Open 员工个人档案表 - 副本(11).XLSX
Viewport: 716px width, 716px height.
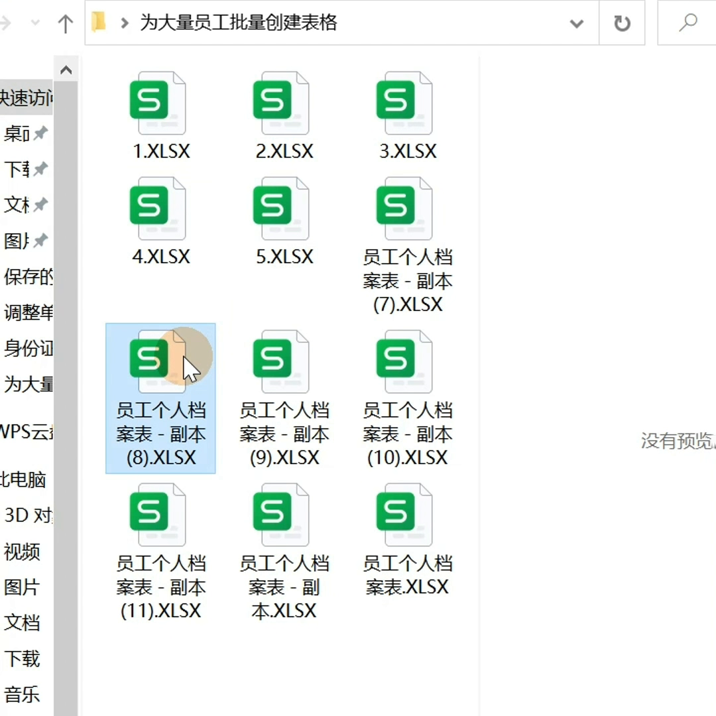(156, 514)
